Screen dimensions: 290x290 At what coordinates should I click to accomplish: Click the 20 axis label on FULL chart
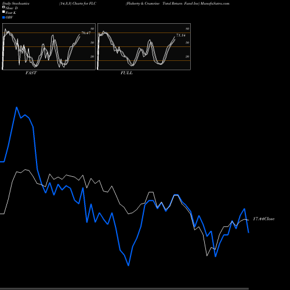click(x=187, y=57)
